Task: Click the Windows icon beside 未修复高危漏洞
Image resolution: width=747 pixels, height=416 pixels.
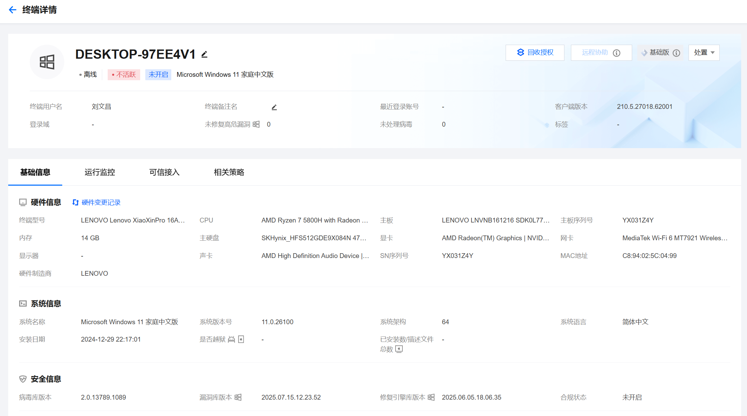Action: tap(256, 124)
